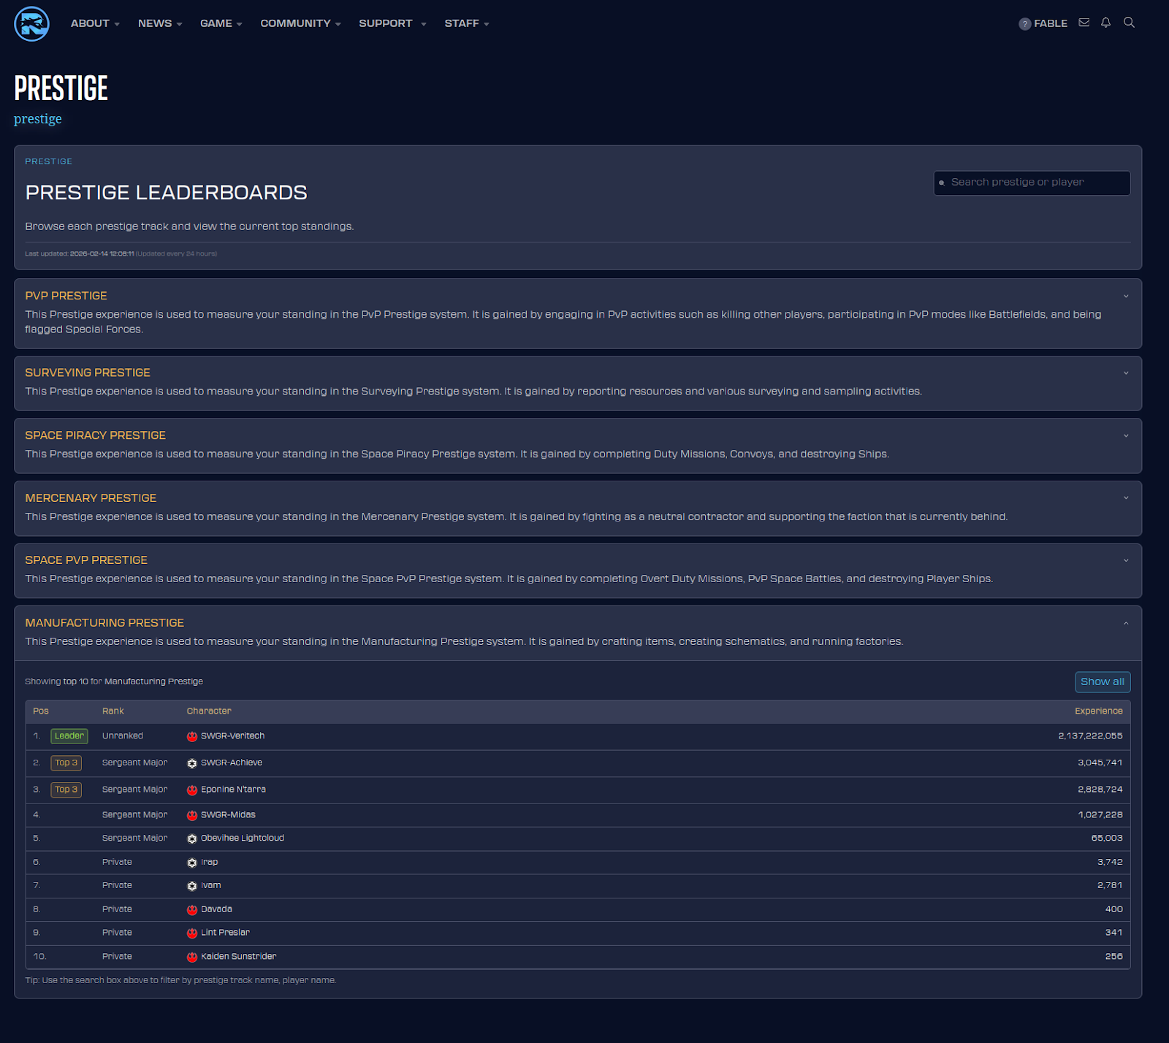The width and height of the screenshot is (1169, 1043).
Task: Open the COMMUNITY menu
Action: point(300,23)
